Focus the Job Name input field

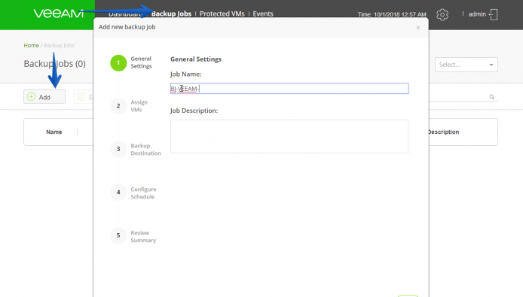(x=289, y=89)
